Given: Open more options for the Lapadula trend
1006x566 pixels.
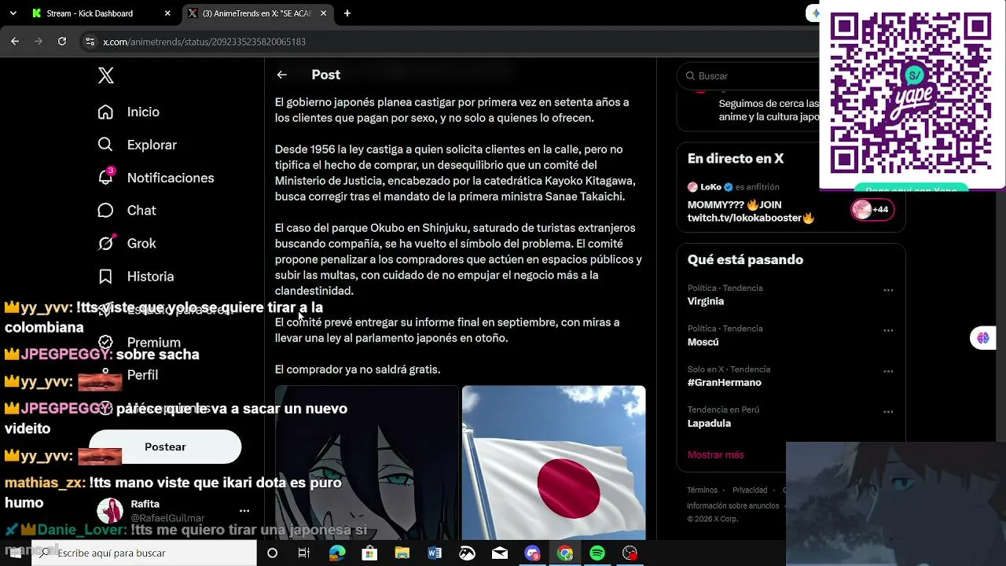Looking at the screenshot, I should point(888,412).
